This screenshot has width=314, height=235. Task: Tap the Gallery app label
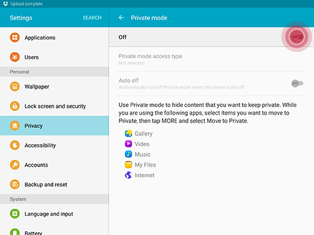[x=143, y=133]
